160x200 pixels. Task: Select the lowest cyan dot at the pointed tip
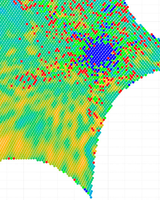[91, 197]
